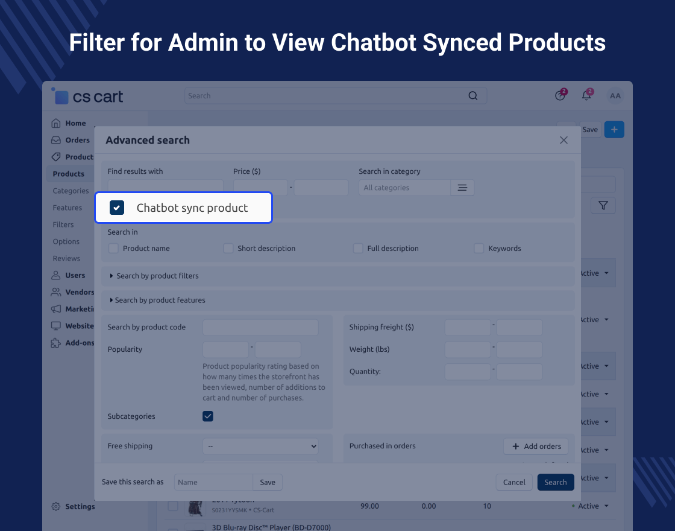Uncheck the Subcategories checkbox
The width and height of the screenshot is (675, 531).
coord(208,416)
